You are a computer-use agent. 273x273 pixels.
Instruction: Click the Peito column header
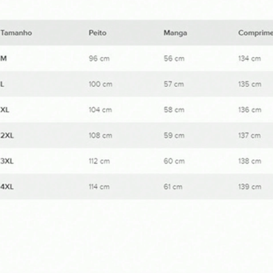pyautogui.click(x=97, y=33)
